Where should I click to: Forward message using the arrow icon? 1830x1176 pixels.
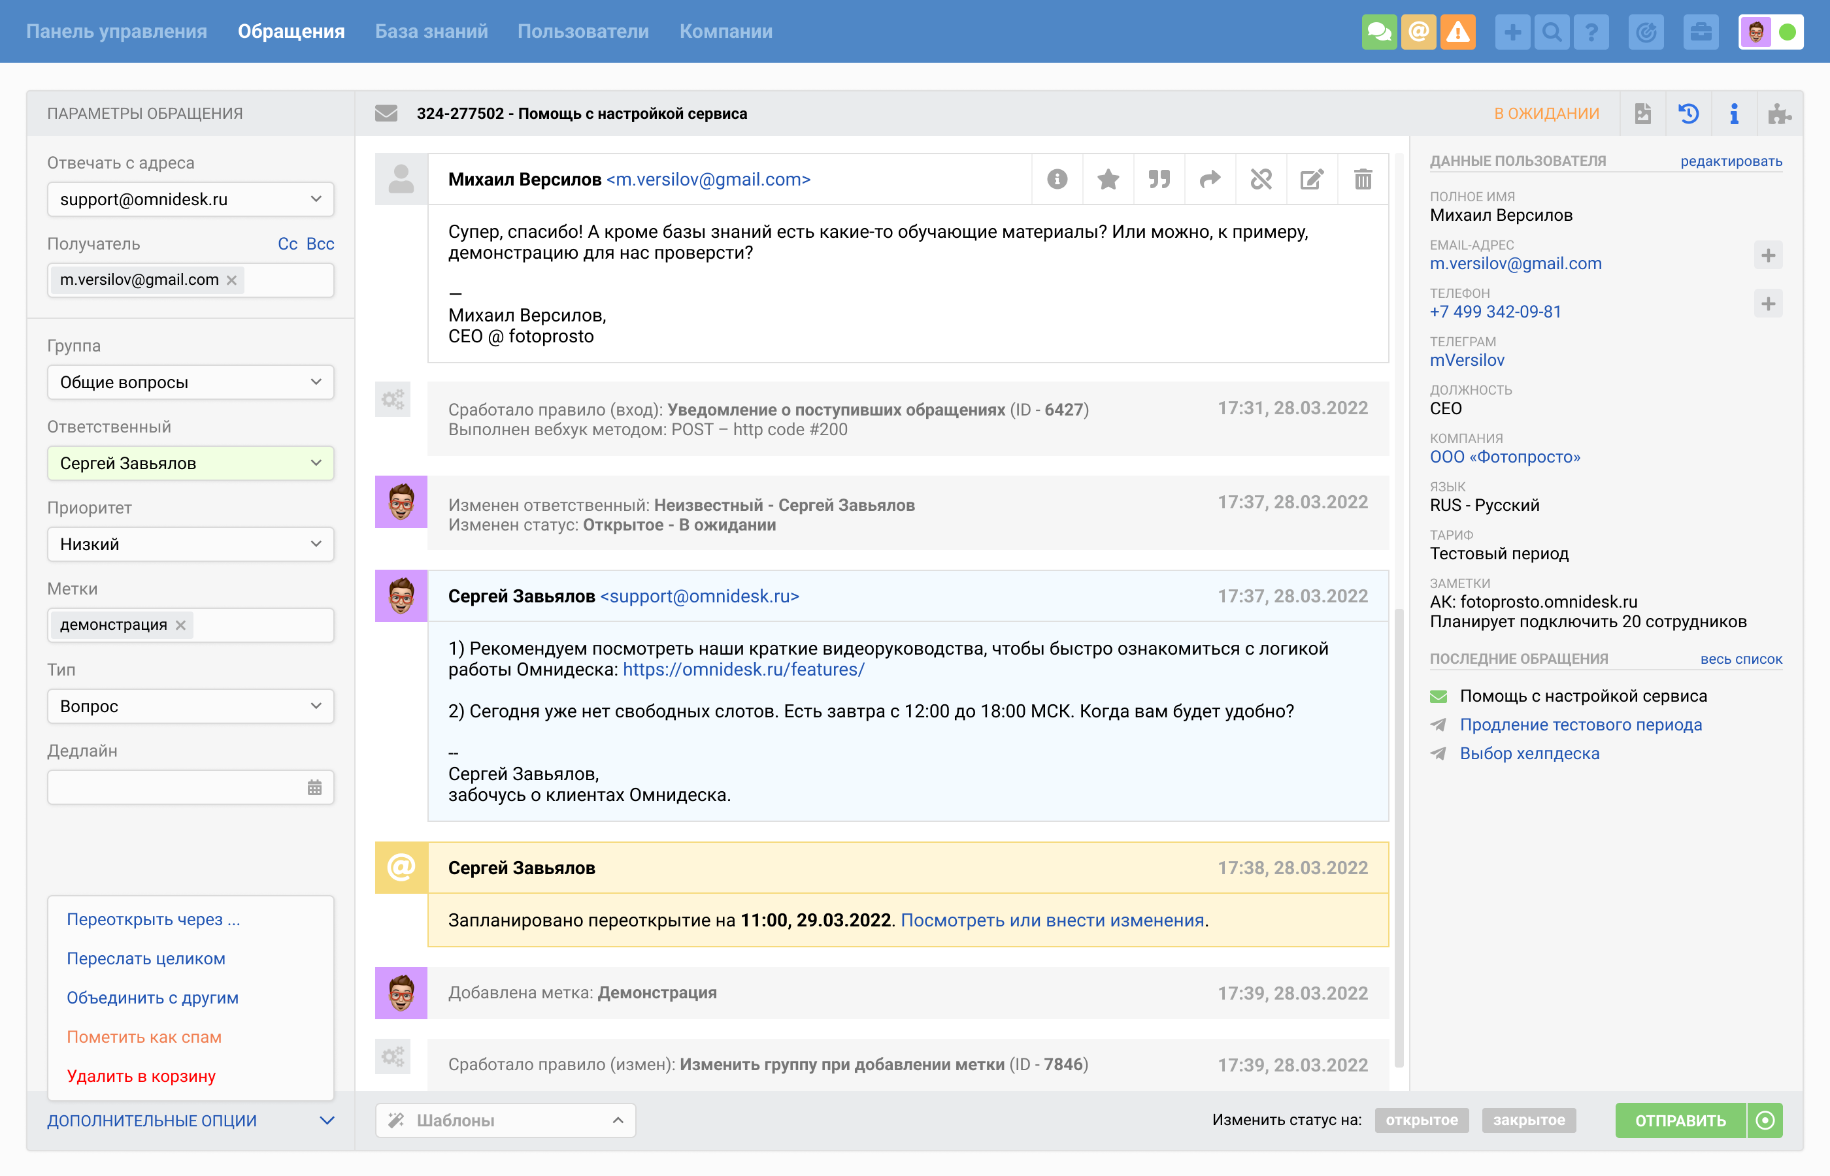[x=1210, y=180]
